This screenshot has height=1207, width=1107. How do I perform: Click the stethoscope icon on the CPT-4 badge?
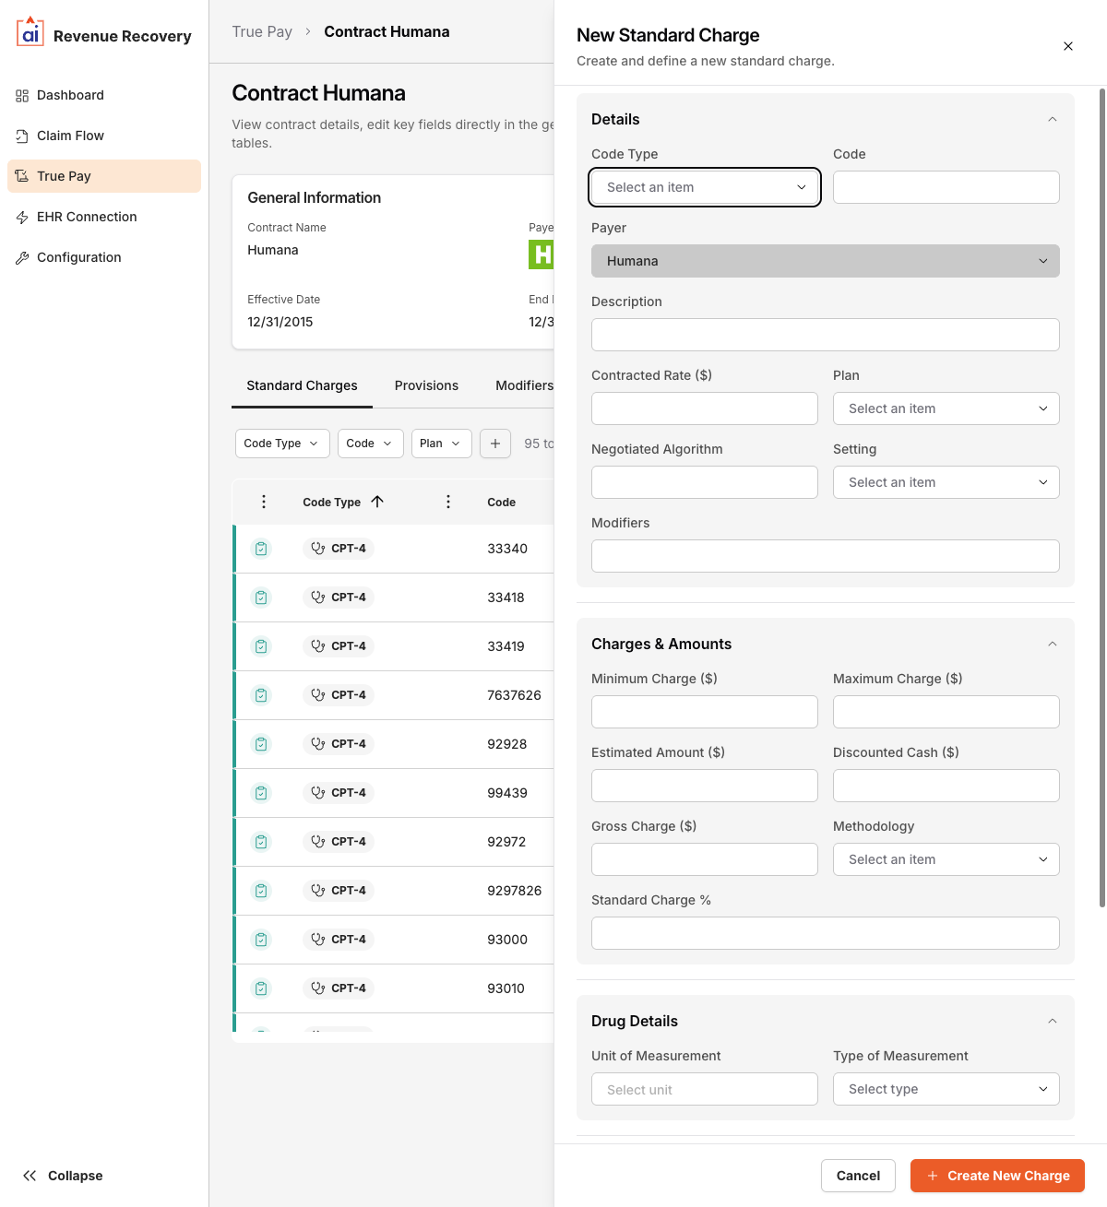[318, 548]
